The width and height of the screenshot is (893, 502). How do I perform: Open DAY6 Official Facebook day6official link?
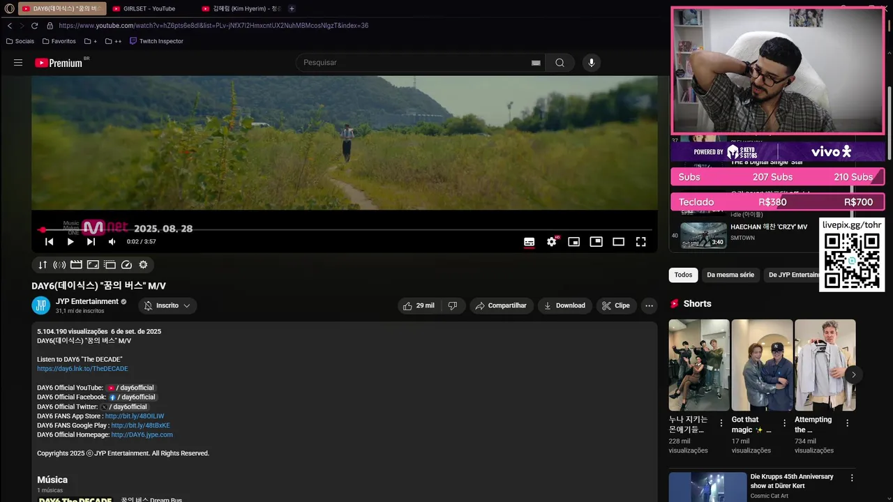pyautogui.click(x=132, y=397)
